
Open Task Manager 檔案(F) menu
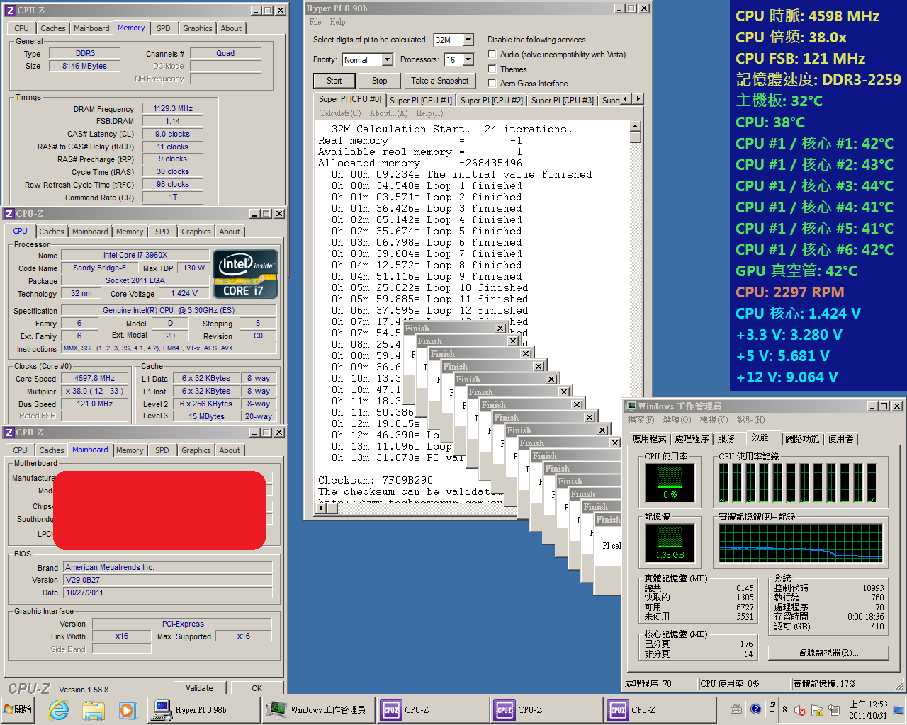coord(640,420)
